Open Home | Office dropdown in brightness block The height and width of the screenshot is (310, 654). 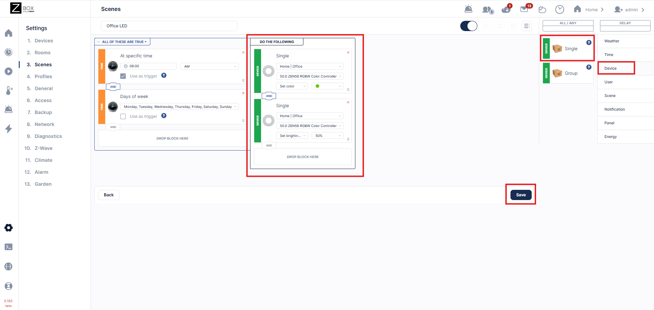[x=310, y=116]
